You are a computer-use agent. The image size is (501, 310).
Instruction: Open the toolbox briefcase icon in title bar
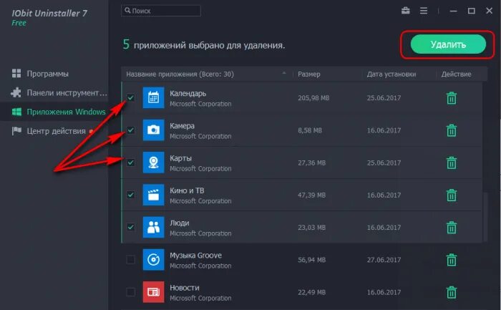(x=406, y=11)
